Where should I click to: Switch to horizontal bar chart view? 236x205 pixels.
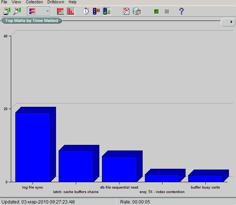(x=60, y=11)
